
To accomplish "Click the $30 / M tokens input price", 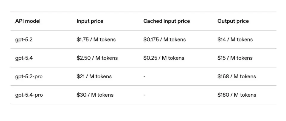I will (x=95, y=95).
